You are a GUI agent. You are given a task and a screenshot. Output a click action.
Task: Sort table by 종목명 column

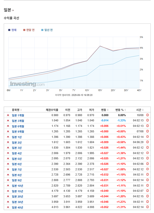(17, 110)
